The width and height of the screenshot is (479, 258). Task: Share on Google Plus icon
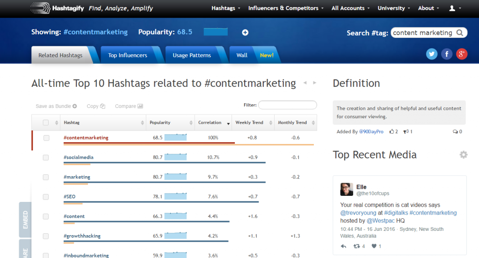click(462, 54)
